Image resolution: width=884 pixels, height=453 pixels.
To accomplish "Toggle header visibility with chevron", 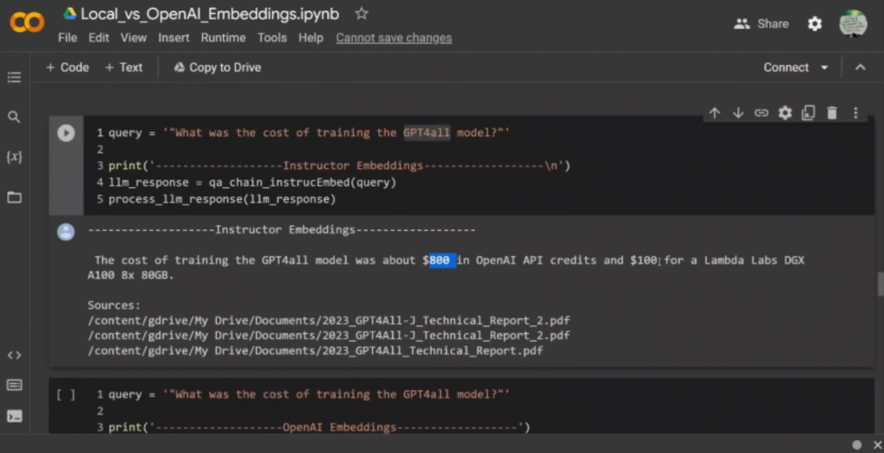I will click(x=860, y=67).
